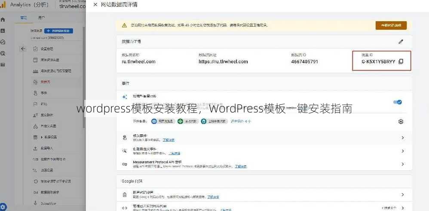Expand Measurement Protocol API secrets chevron
429x211 pixels.
point(403,164)
